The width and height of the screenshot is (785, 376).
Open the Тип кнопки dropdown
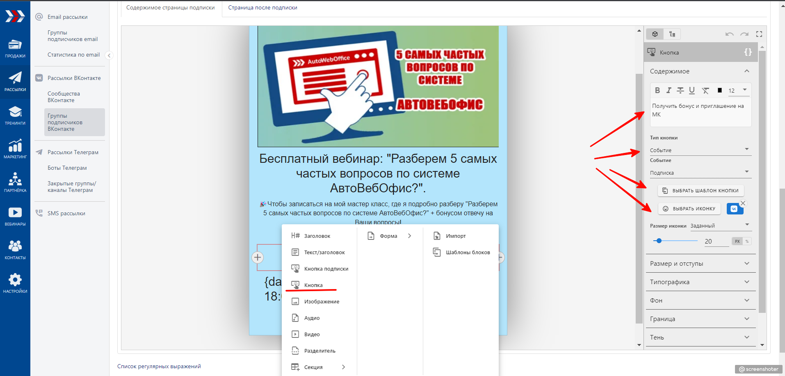[700, 150]
